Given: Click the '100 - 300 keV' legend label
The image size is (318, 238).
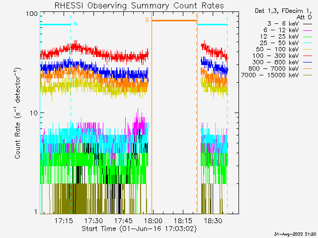Looking at the screenshot, I should (x=276, y=56).
